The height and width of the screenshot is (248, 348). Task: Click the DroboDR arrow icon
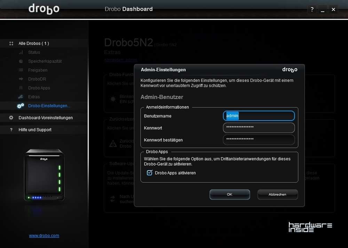21,79
